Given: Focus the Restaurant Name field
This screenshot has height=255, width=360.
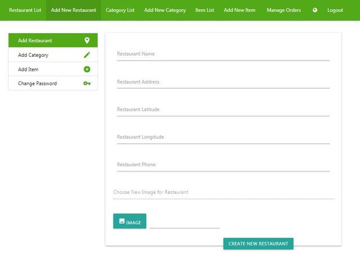Looking at the screenshot, I should [223, 54].
